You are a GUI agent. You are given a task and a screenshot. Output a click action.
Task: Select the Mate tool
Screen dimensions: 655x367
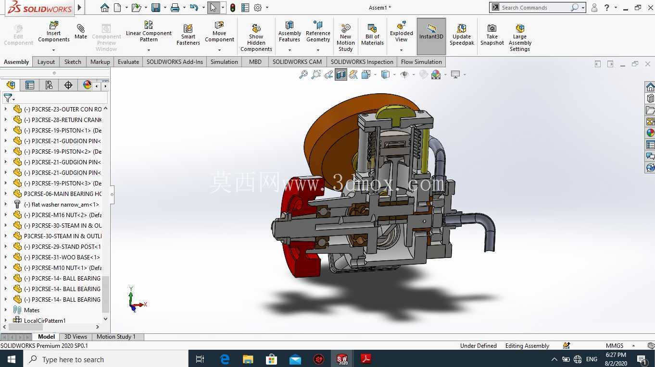81,32
